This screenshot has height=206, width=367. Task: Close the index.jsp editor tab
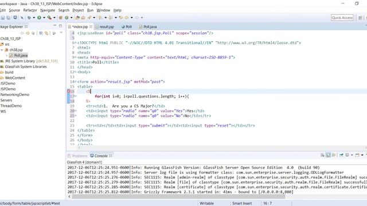point(91,27)
